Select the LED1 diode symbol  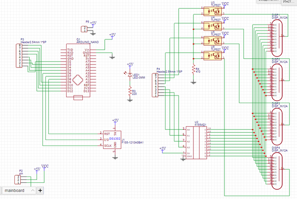tap(130, 75)
